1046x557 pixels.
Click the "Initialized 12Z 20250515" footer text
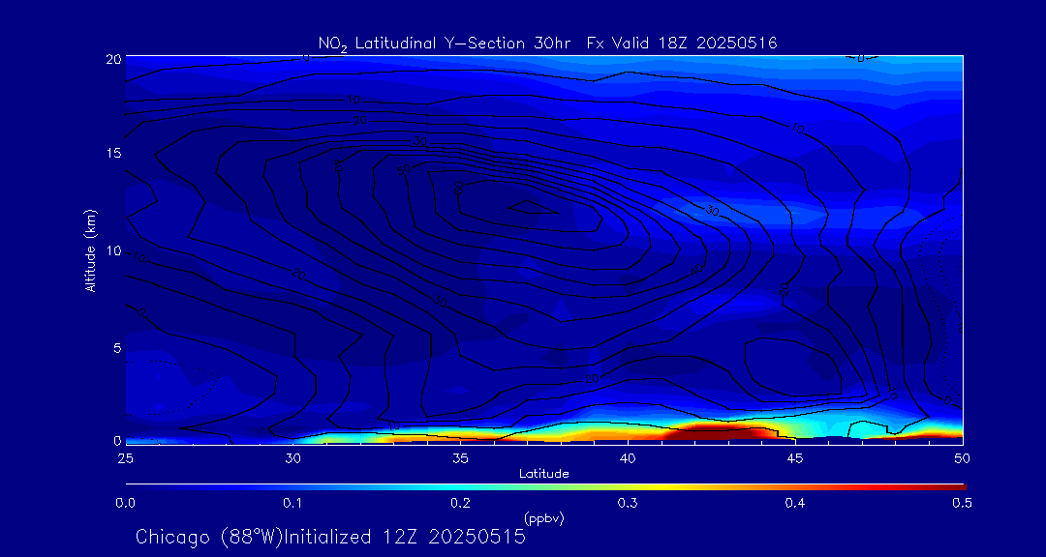[x=405, y=537]
